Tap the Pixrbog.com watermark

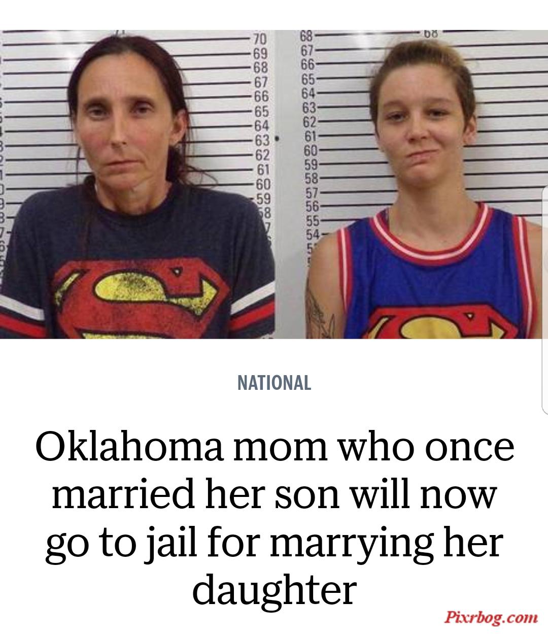point(491,618)
